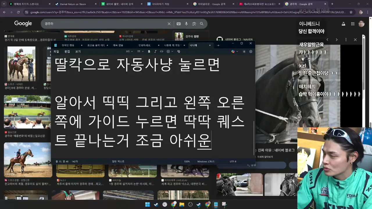Switch to the 제목 없음 Notepad tab
372x209 pixels.
pyautogui.click(x=118, y=45)
